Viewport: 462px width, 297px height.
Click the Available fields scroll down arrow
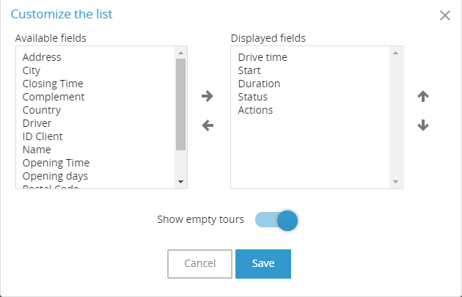click(181, 182)
